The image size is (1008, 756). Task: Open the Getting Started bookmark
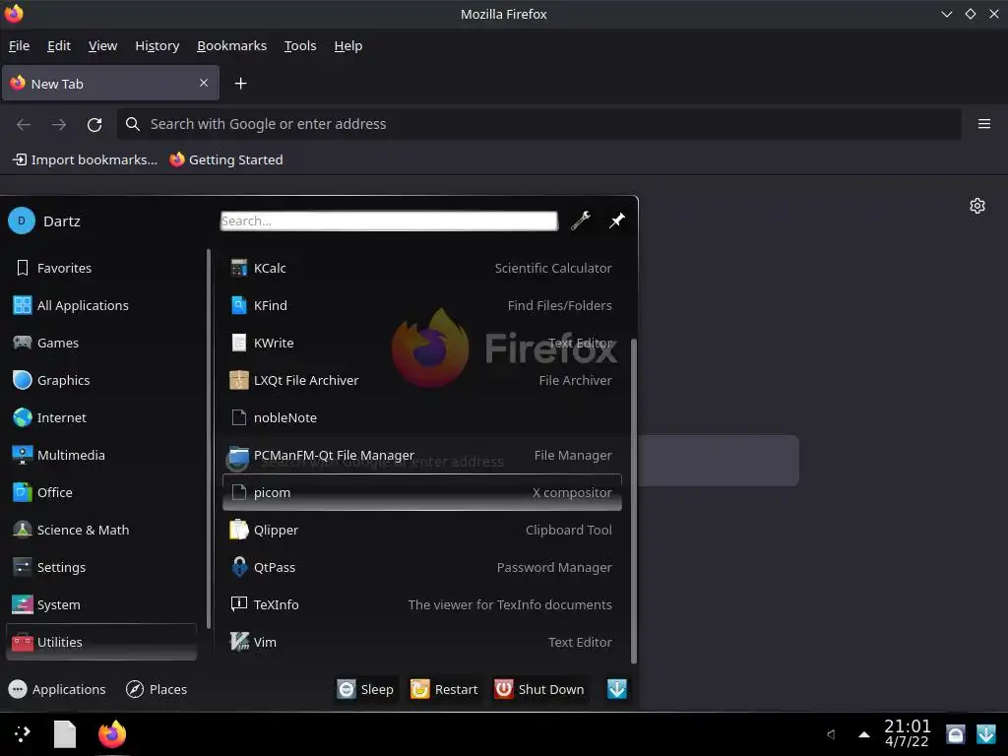226,159
